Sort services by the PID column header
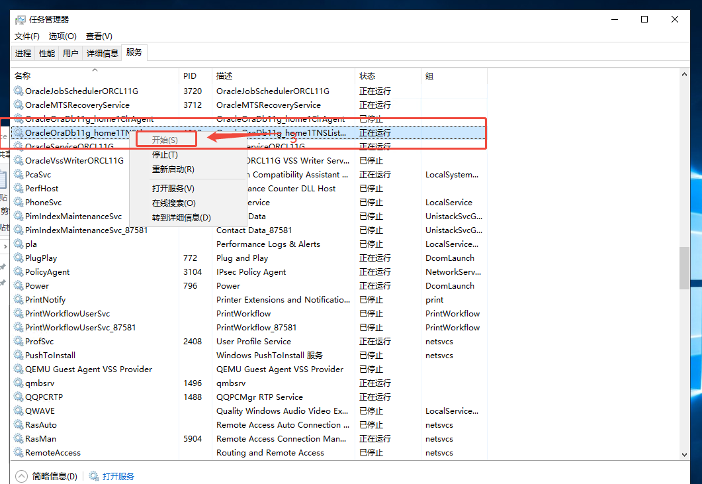This screenshot has height=484, width=702. click(196, 75)
